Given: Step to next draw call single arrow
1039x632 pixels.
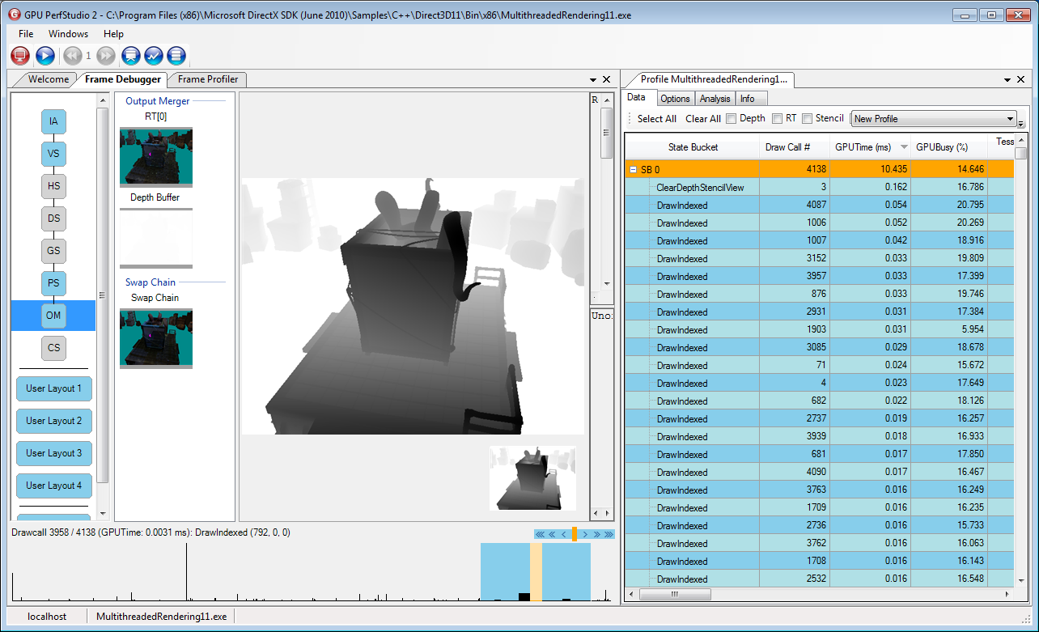Looking at the screenshot, I should tap(585, 534).
